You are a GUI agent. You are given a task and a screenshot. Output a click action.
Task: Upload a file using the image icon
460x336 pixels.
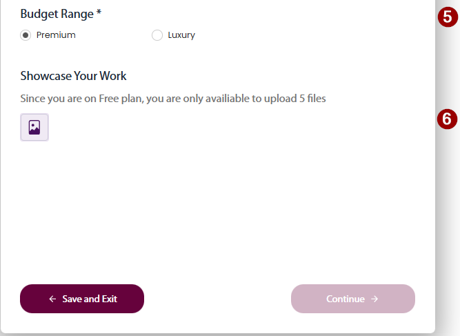[x=34, y=127]
